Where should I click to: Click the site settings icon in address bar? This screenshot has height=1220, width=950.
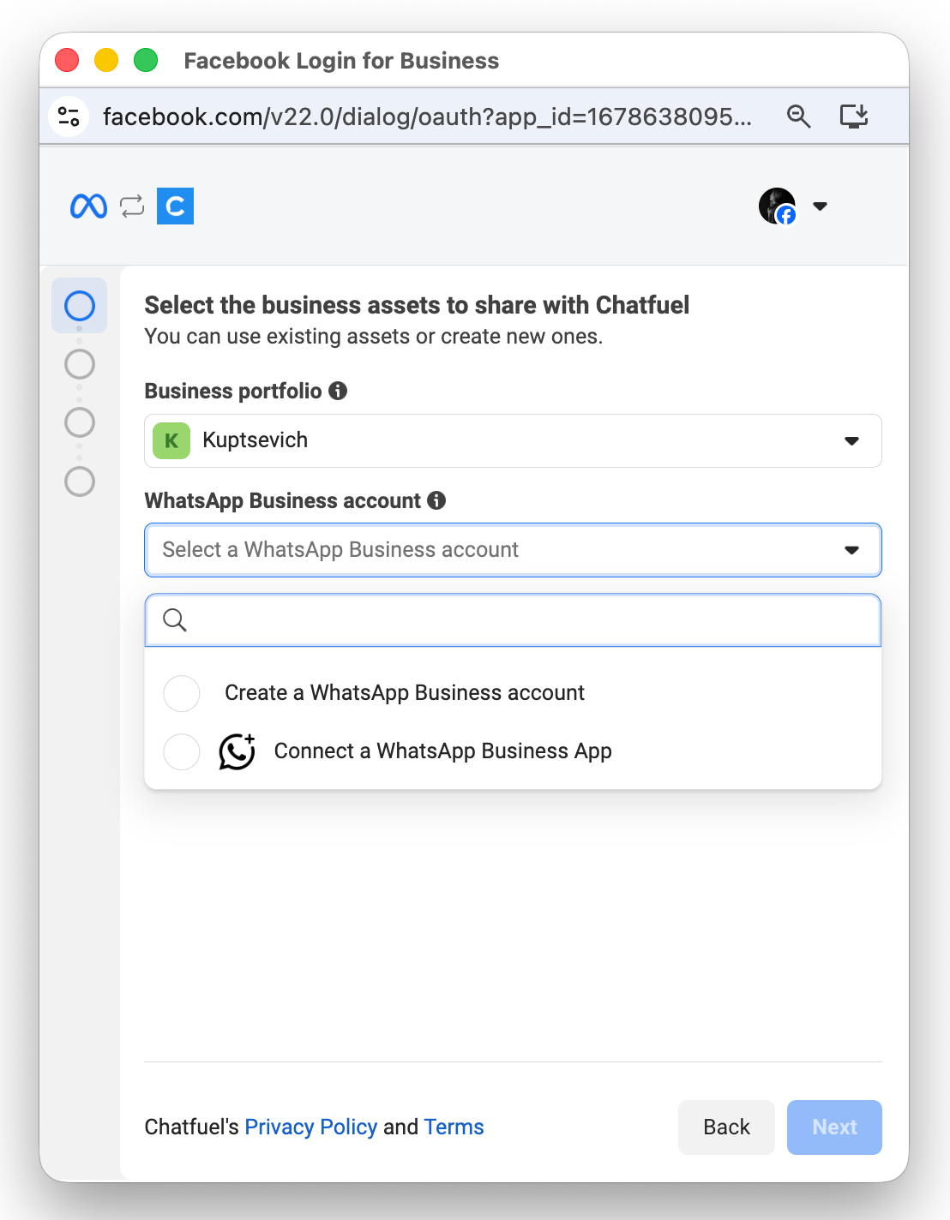(69, 116)
